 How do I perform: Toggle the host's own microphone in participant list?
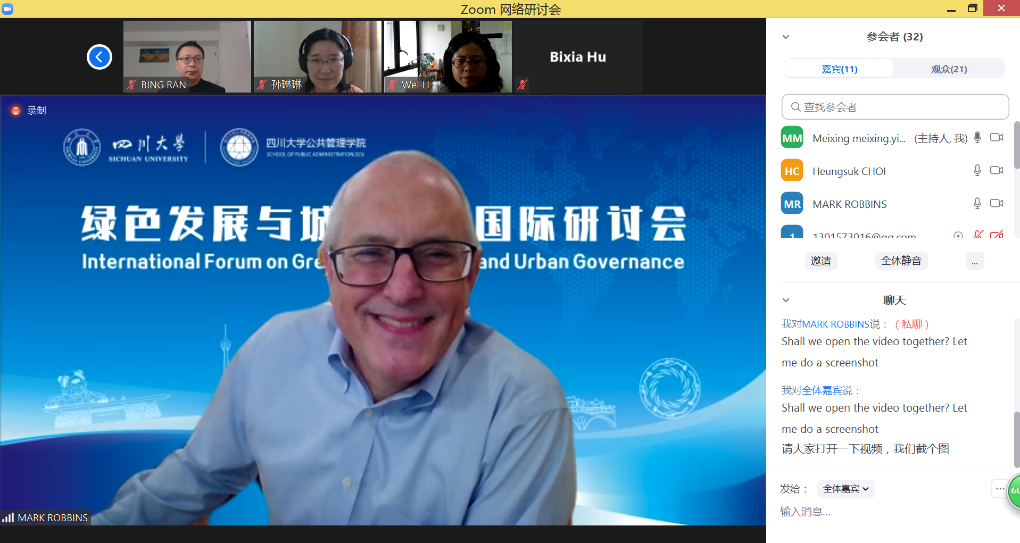[977, 138]
